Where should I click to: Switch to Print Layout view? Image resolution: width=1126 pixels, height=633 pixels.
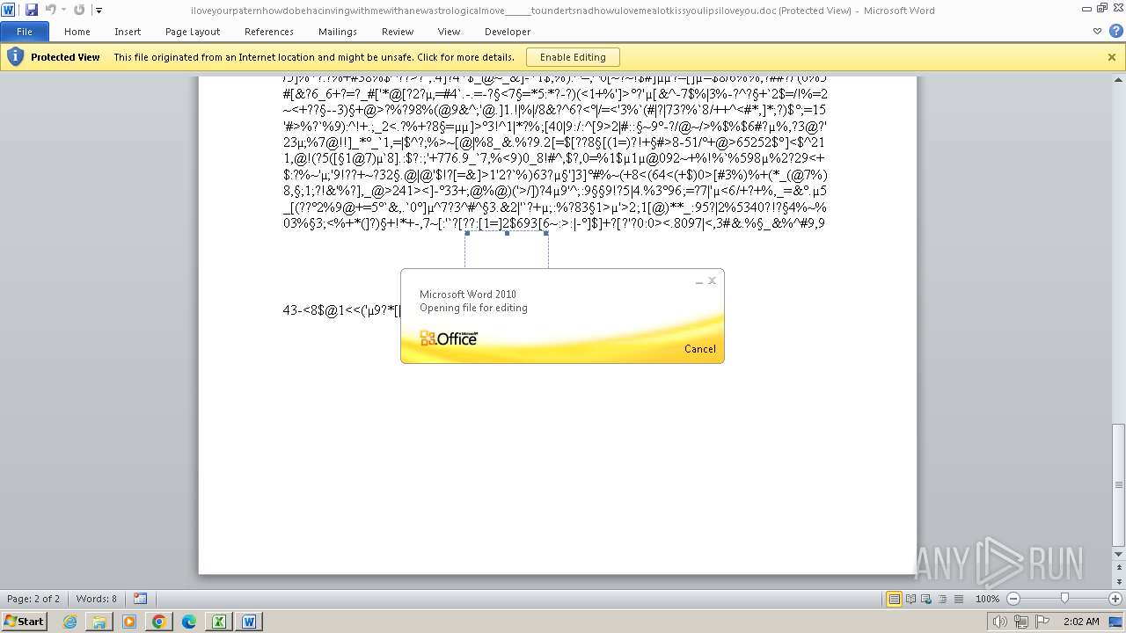895,599
